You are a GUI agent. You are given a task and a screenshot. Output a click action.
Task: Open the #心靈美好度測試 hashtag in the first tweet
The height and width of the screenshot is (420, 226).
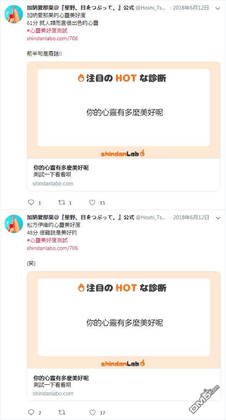pyautogui.click(x=47, y=31)
